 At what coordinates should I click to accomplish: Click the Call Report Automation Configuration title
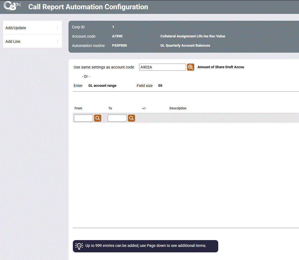point(88,7)
